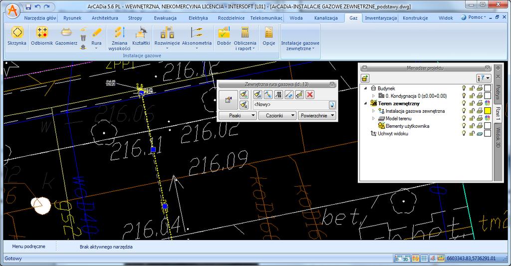This screenshot has height=266, width=511.
Task: Open Rozwinięcie drop-down button
Action: 167,38
